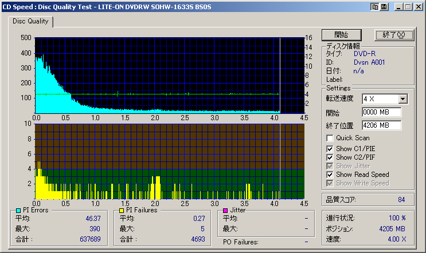Click the cyan PI Errors legend swatch
Viewport: 426px width, 253px height.
(18, 211)
